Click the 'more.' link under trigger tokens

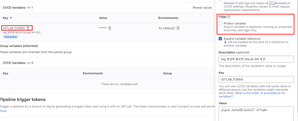3,111
